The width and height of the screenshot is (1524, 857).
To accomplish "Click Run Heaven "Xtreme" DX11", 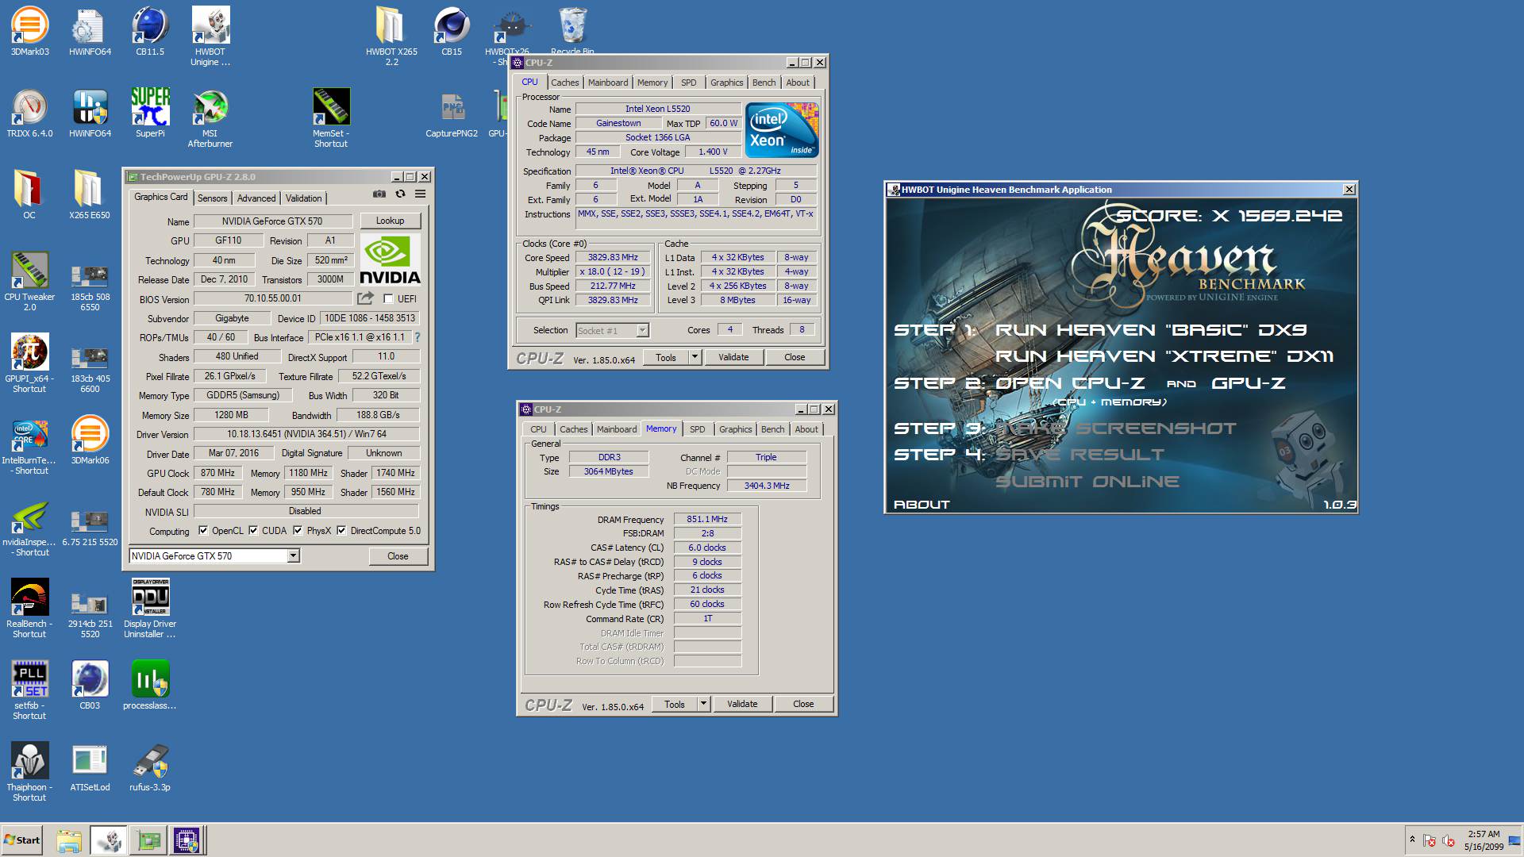I will coord(1164,356).
